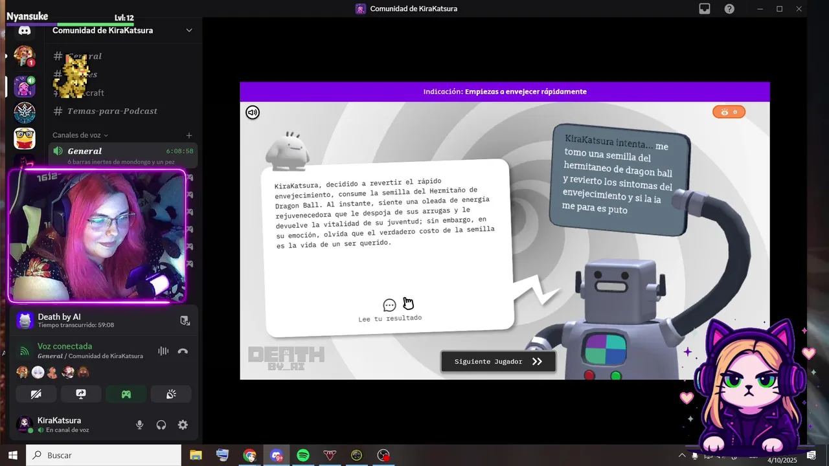Open voice connection signal info icon
829x466 pixels.
(25, 351)
